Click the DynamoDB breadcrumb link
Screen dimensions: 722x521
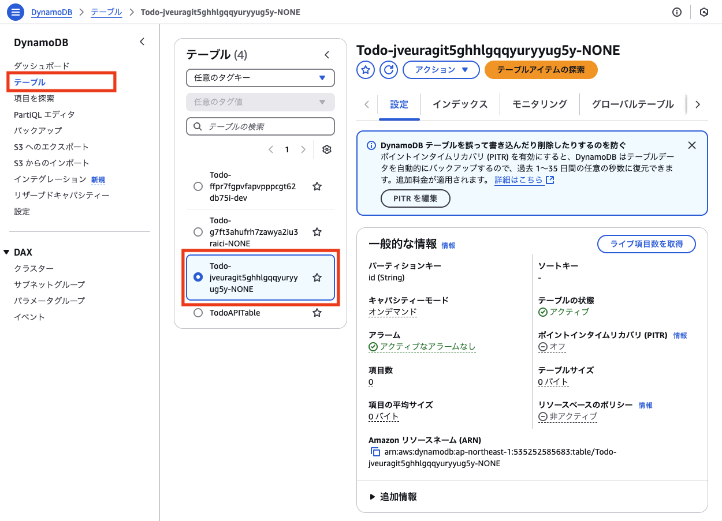point(51,12)
